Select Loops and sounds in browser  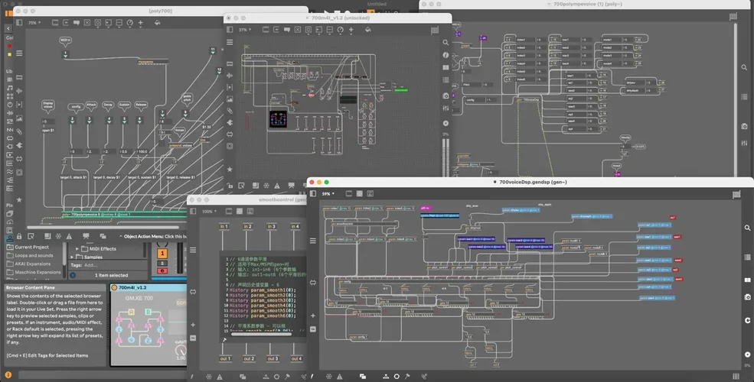(x=34, y=256)
